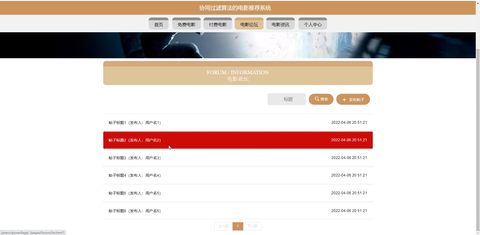Open post 帖子标题5 by 用户名5
The width and height of the screenshot is (480, 235).
pyautogui.click(x=238, y=193)
